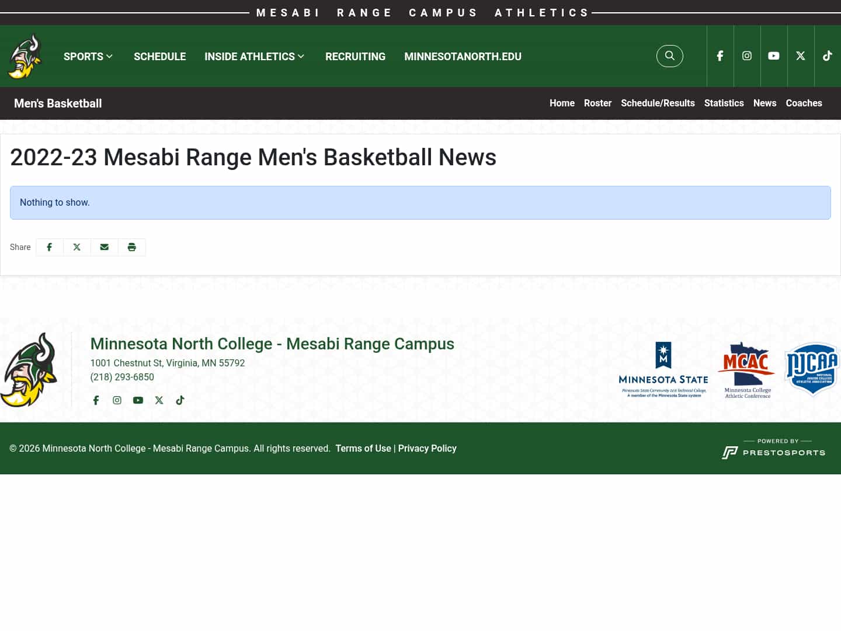Open Instagram from the header icons
This screenshot has height=631, width=841.
747,56
